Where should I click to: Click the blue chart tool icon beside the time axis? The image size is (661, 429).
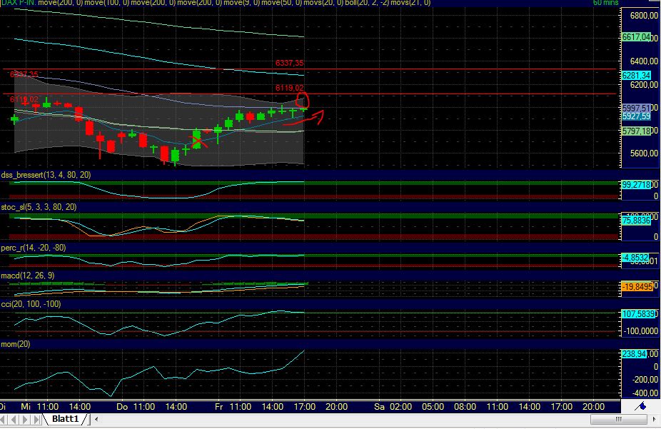[642, 407]
